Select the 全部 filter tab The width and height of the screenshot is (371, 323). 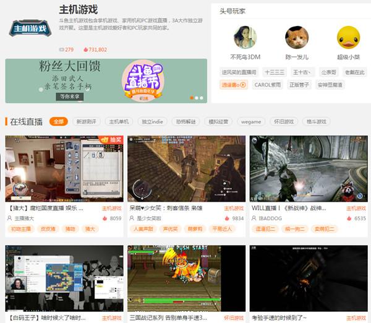59,121
